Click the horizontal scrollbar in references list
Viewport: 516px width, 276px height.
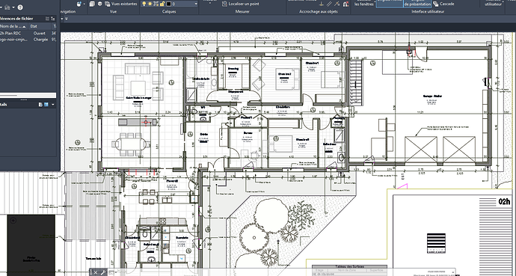(28, 96)
